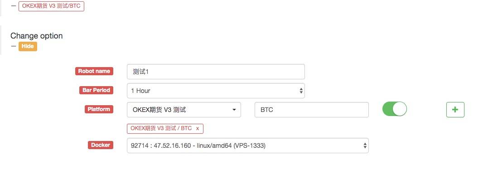Expand the Docker selection dropdown

(248, 146)
